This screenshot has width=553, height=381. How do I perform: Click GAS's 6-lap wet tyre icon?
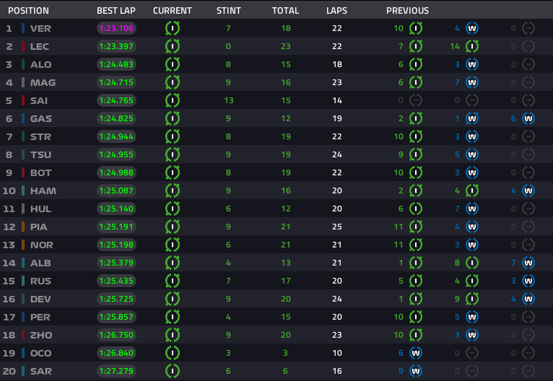(528, 118)
